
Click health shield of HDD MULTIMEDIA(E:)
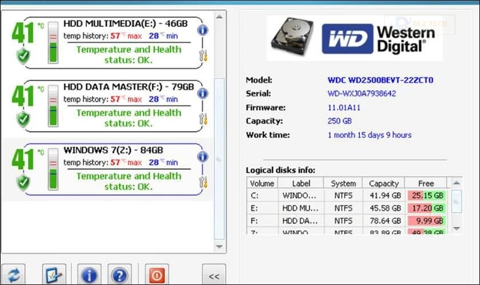coord(23,56)
